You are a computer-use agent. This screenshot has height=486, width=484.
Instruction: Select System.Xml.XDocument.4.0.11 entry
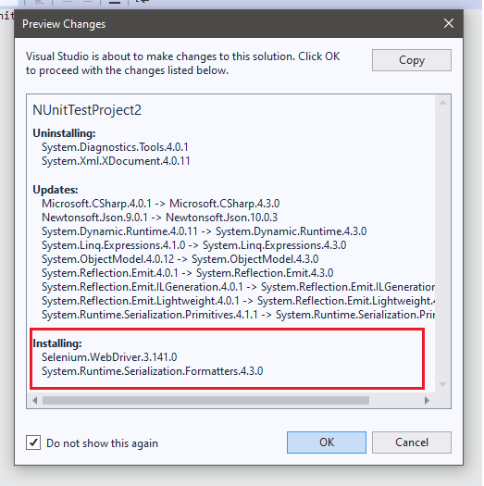pos(116,161)
